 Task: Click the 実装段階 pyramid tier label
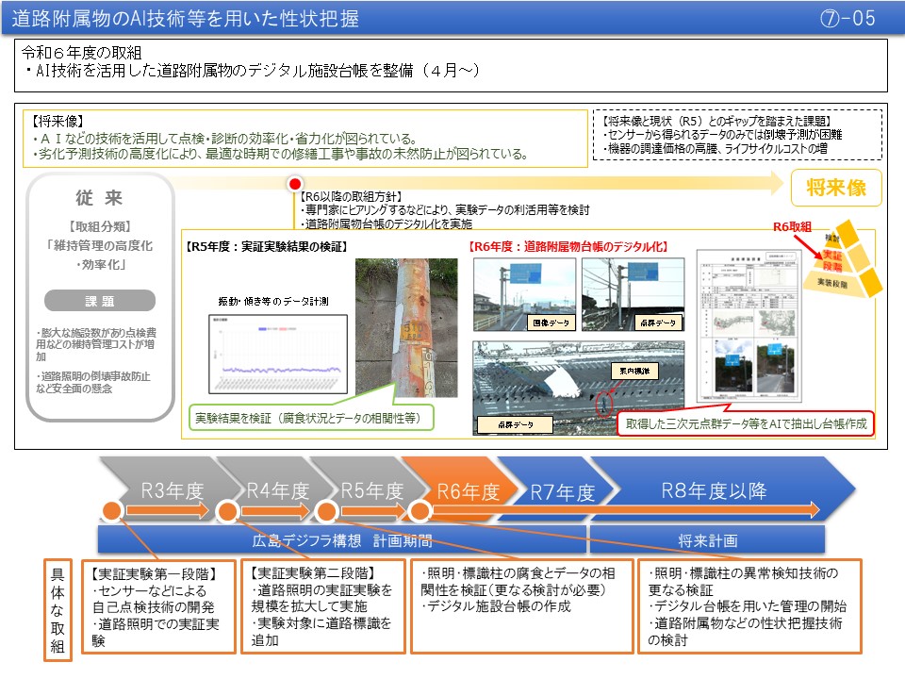click(831, 282)
